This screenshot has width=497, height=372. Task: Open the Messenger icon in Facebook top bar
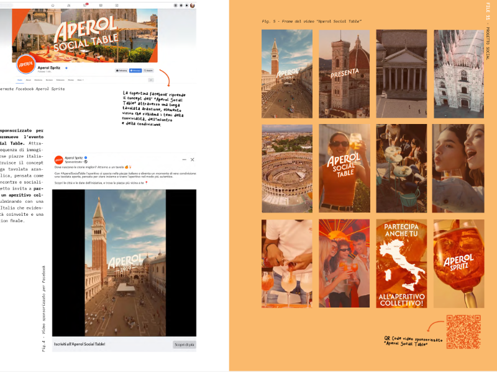[x=181, y=6]
